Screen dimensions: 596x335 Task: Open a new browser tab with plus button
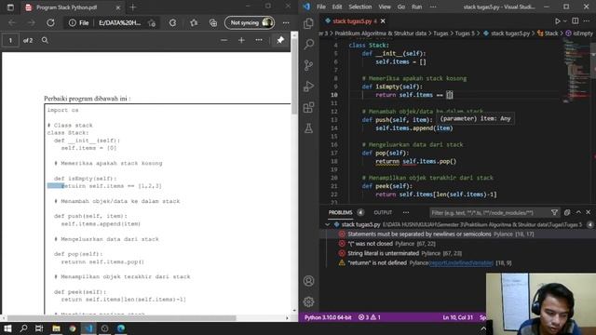(132, 7)
